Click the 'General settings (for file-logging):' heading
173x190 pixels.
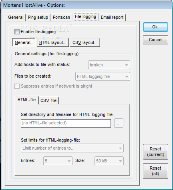coord(47,54)
